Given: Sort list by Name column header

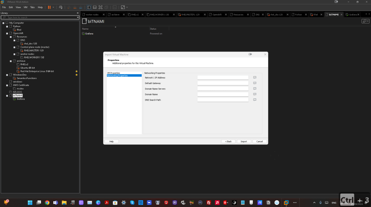Looking at the screenshot, I should click(x=85, y=29).
